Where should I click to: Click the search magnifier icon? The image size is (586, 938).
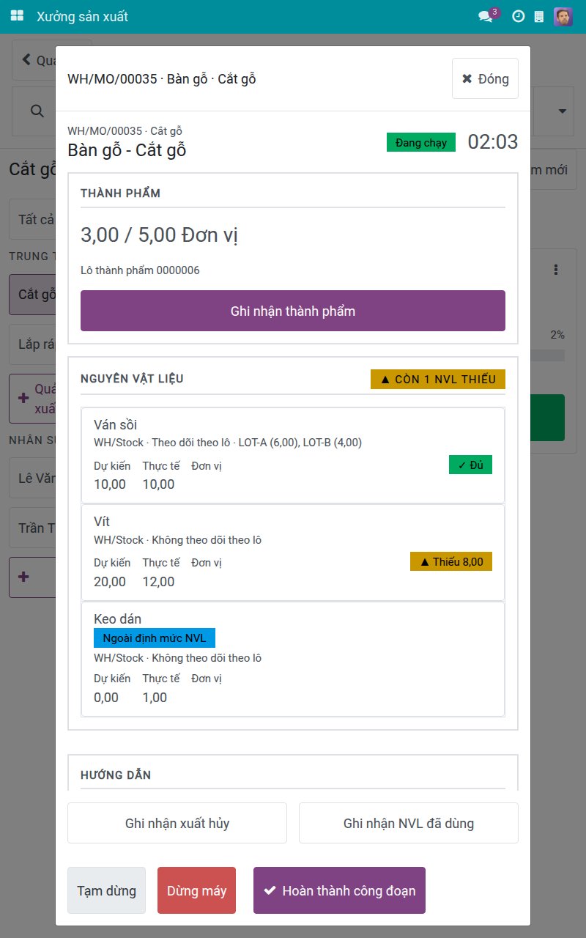tap(36, 111)
